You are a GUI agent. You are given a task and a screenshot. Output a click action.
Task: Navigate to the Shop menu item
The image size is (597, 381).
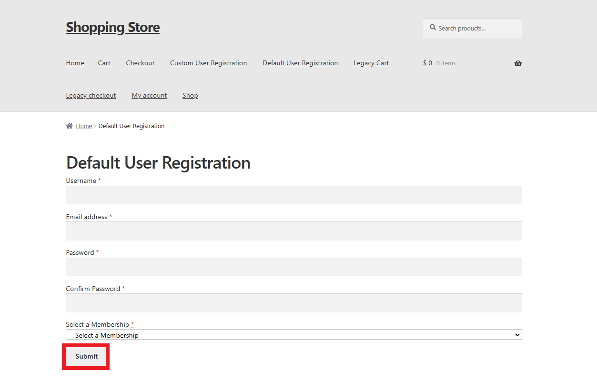pos(190,95)
